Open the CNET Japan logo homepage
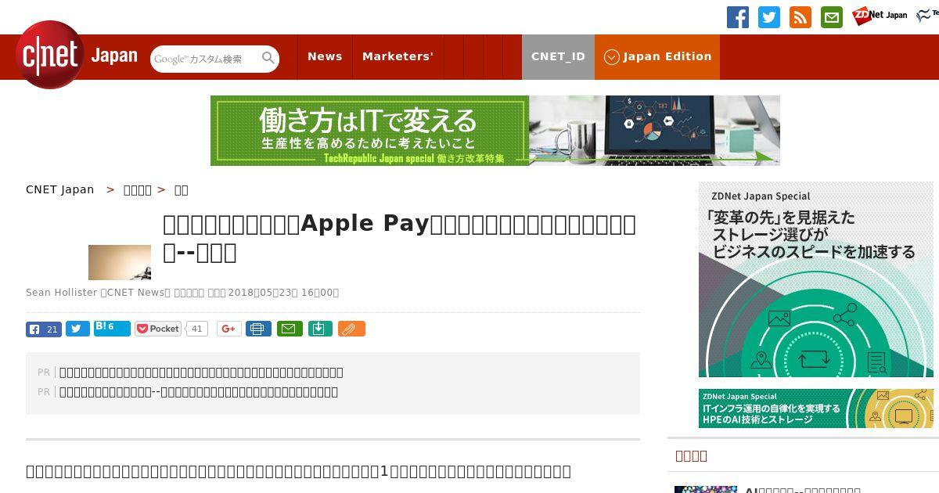 coord(77,56)
